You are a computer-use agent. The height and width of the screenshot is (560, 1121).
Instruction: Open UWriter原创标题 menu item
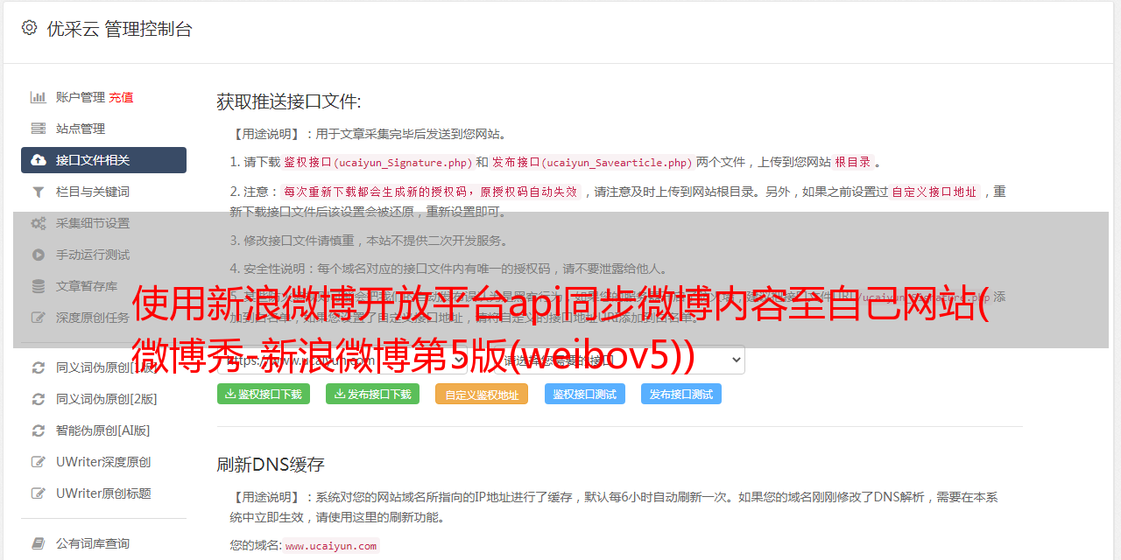103,493
